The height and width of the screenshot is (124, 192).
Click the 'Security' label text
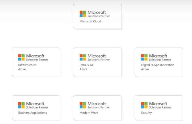146,113
